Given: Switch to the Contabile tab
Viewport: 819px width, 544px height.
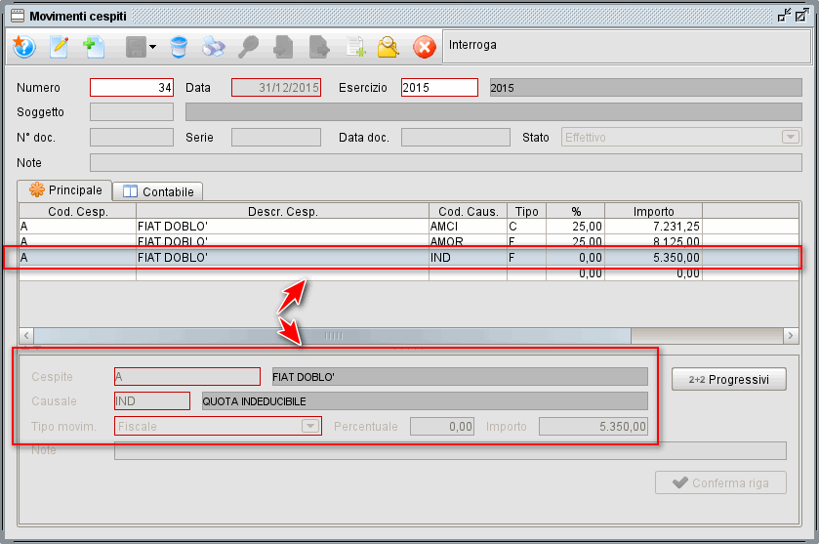Looking at the screenshot, I should coord(158,191).
